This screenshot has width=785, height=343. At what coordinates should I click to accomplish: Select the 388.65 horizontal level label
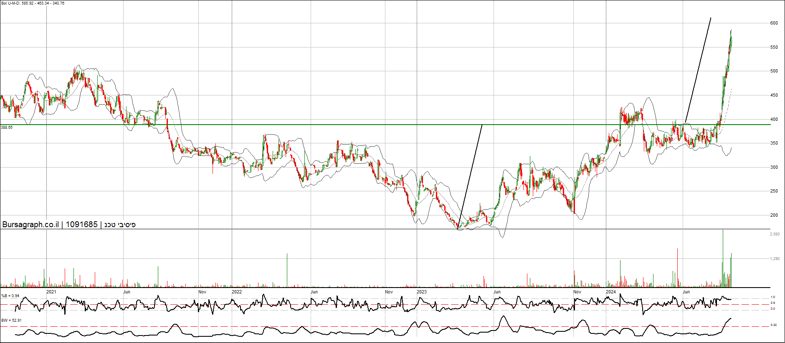[x=7, y=128]
